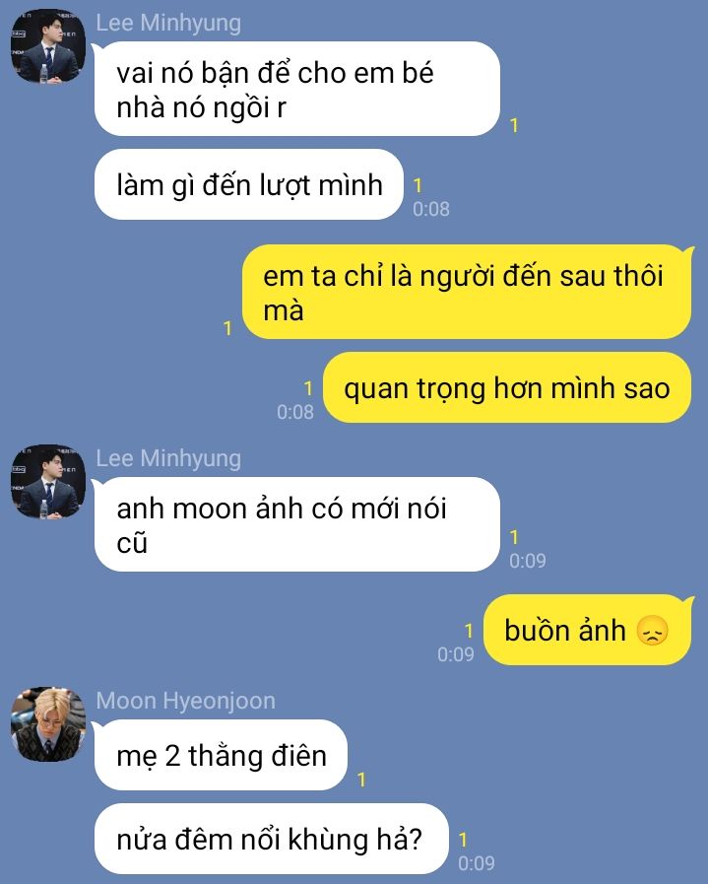Select yellow bubble 'quan trọng hơn mình sao'
Viewport: 708px width, 884px height.
click(507, 388)
